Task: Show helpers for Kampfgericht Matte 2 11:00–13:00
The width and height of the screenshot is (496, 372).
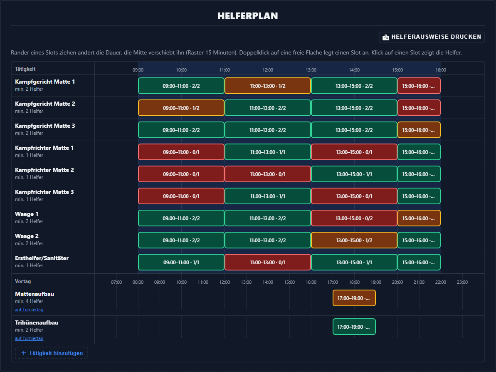Action: point(268,108)
